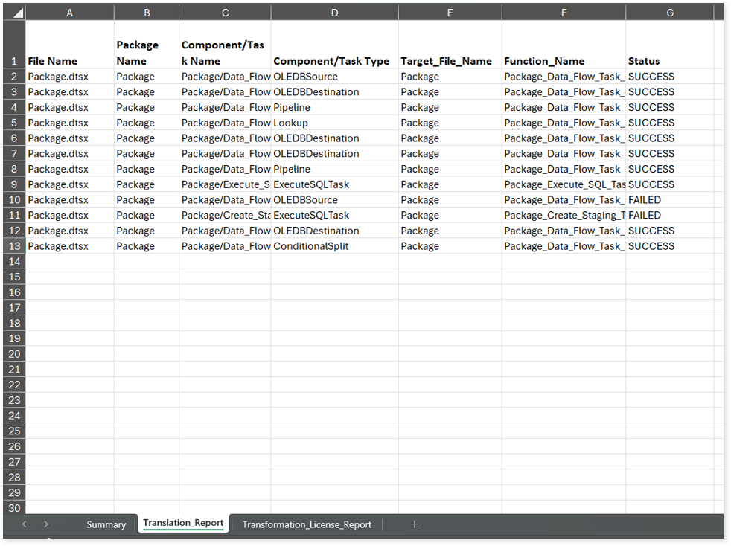
Task: Select the Translation_Report sheet tab
Action: [183, 523]
